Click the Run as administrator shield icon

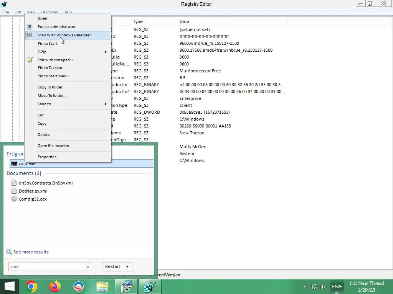(30, 27)
